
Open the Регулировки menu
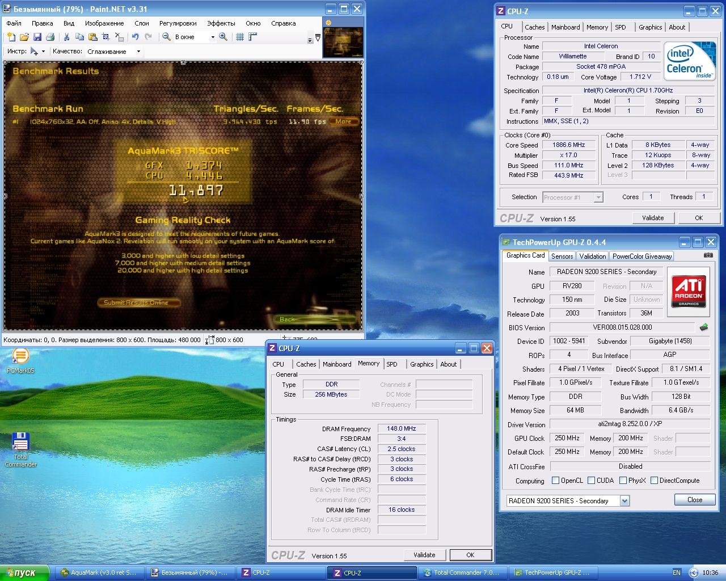tap(178, 23)
